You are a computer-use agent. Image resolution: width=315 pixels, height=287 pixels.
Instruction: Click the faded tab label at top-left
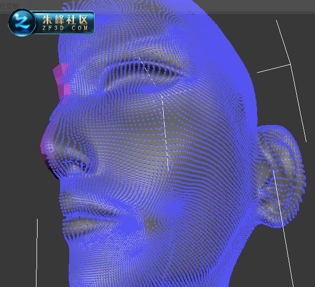(x=9, y=6)
